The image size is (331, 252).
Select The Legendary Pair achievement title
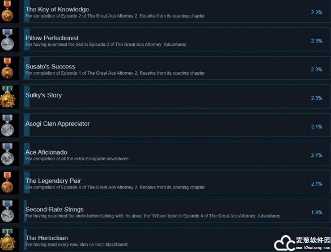pos(53,181)
